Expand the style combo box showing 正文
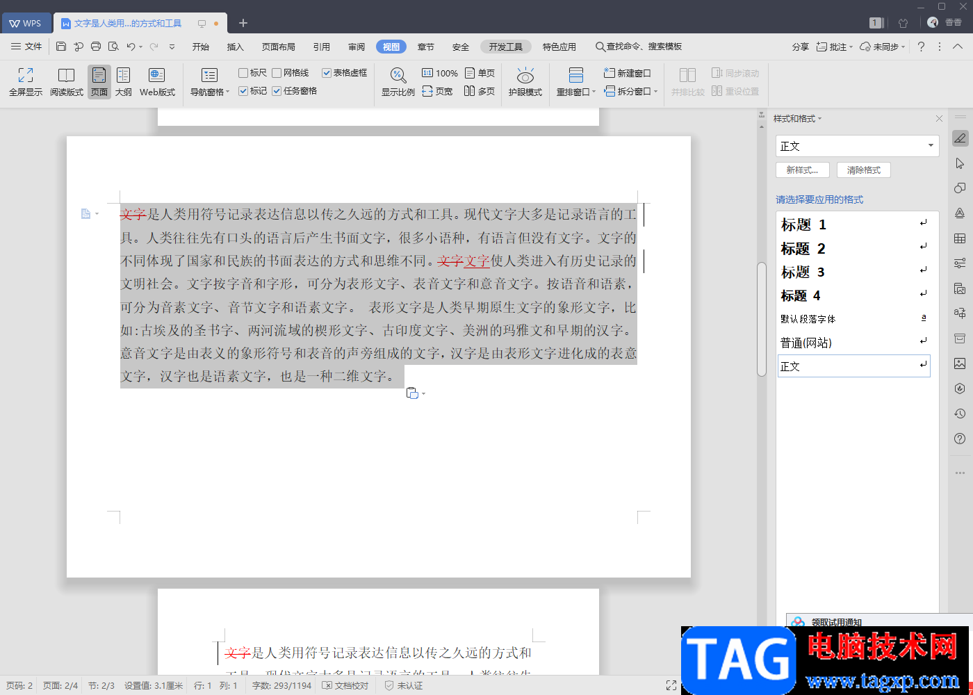The image size is (973, 695). pos(931,146)
